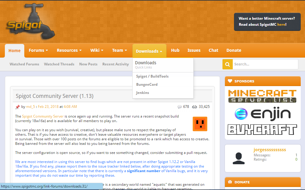Image resolution: width=305 pixels, height=190 pixels.
Task: Click the 678 comments count
Action: tap(186, 107)
